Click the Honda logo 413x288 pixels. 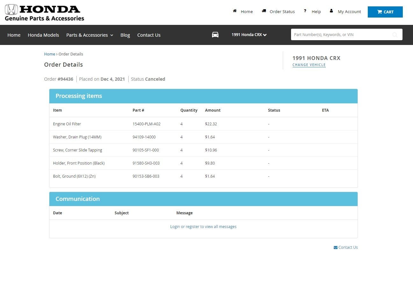(45, 13)
